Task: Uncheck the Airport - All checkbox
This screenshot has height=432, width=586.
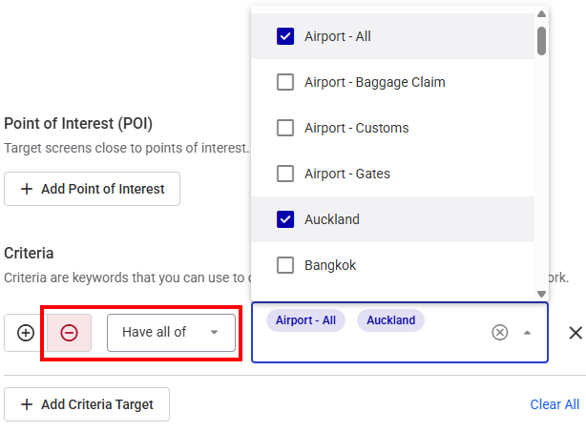Action: [x=284, y=36]
